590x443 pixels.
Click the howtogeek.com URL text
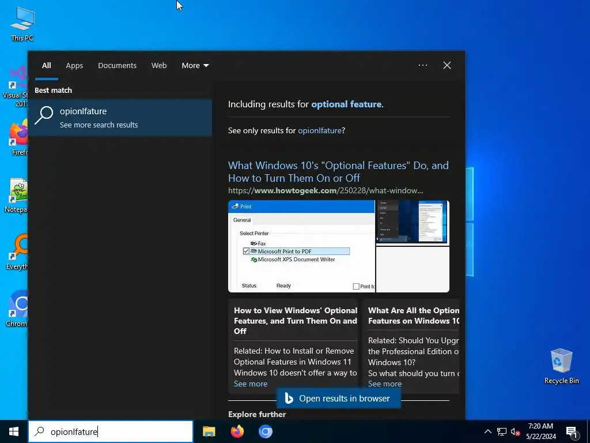[326, 190]
